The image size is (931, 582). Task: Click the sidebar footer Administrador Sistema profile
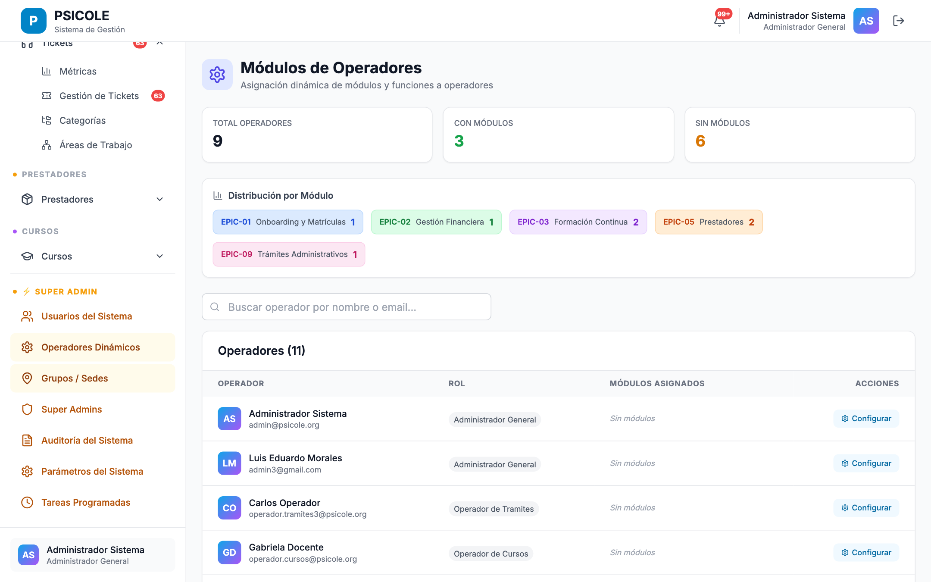(93, 555)
